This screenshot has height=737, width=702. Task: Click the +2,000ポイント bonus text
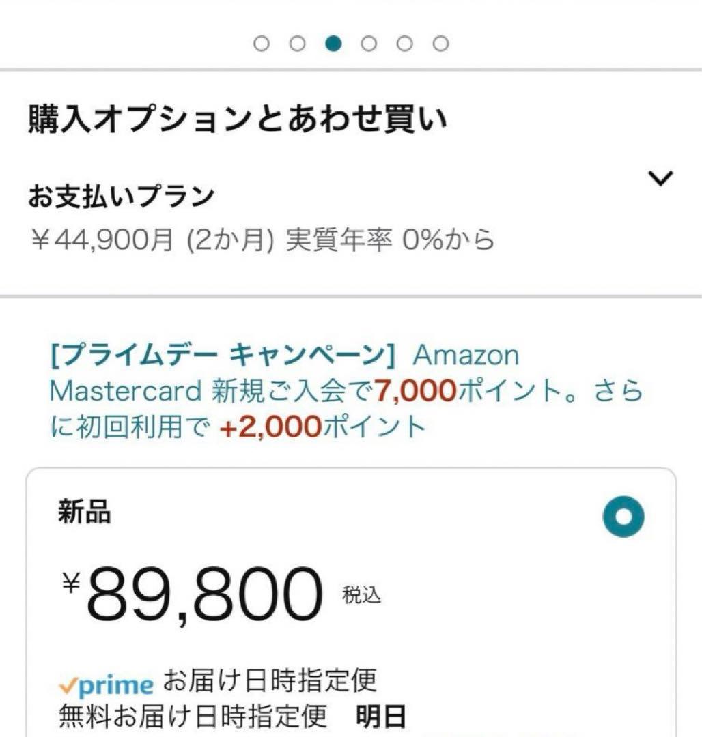click(322, 427)
